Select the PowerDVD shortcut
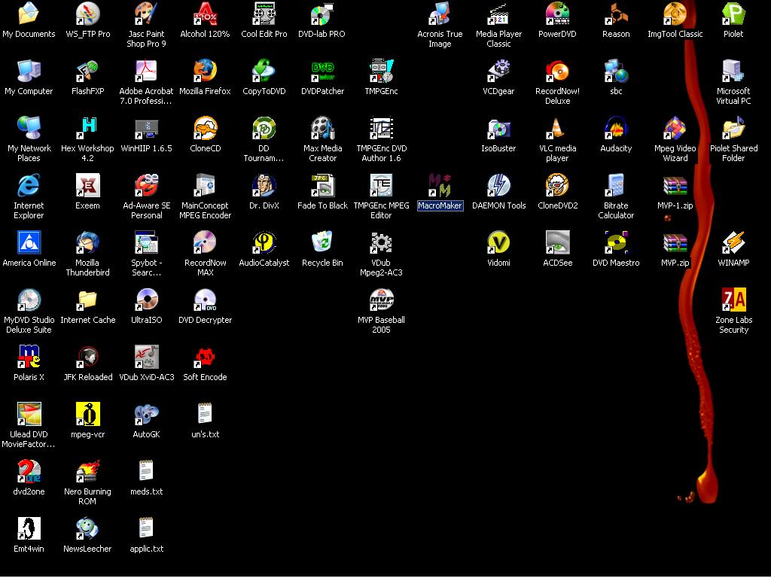Viewport: 771px width, 578px height. (x=557, y=14)
